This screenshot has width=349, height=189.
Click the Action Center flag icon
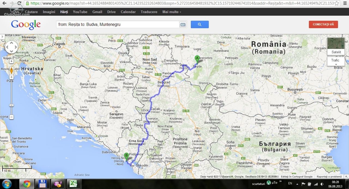(x=303, y=184)
